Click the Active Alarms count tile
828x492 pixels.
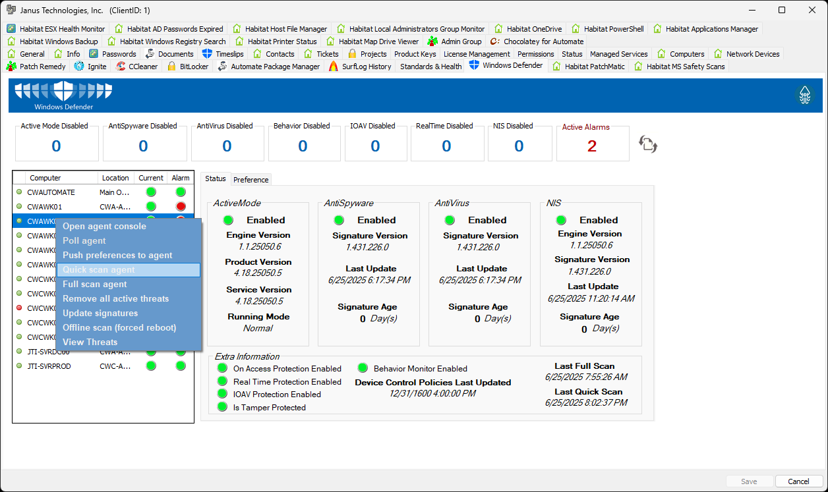pos(592,144)
